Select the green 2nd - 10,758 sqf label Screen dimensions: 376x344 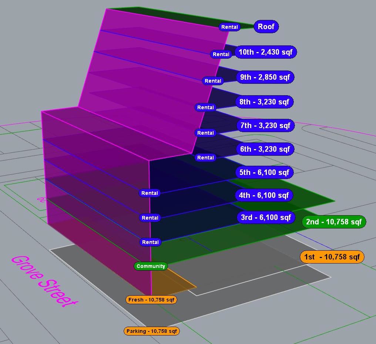coord(334,222)
